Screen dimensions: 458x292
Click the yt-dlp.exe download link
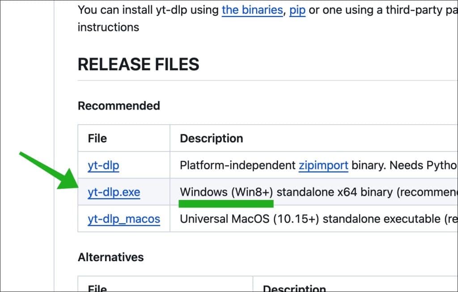pyautogui.click(x=114, y=192)
